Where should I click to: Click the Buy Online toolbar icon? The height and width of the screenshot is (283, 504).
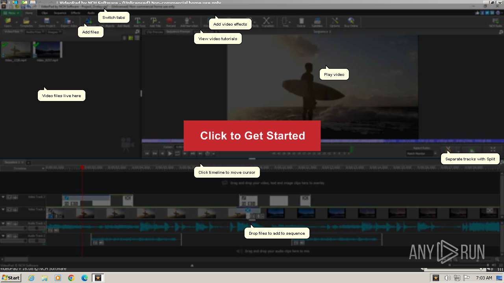(351, 22)
